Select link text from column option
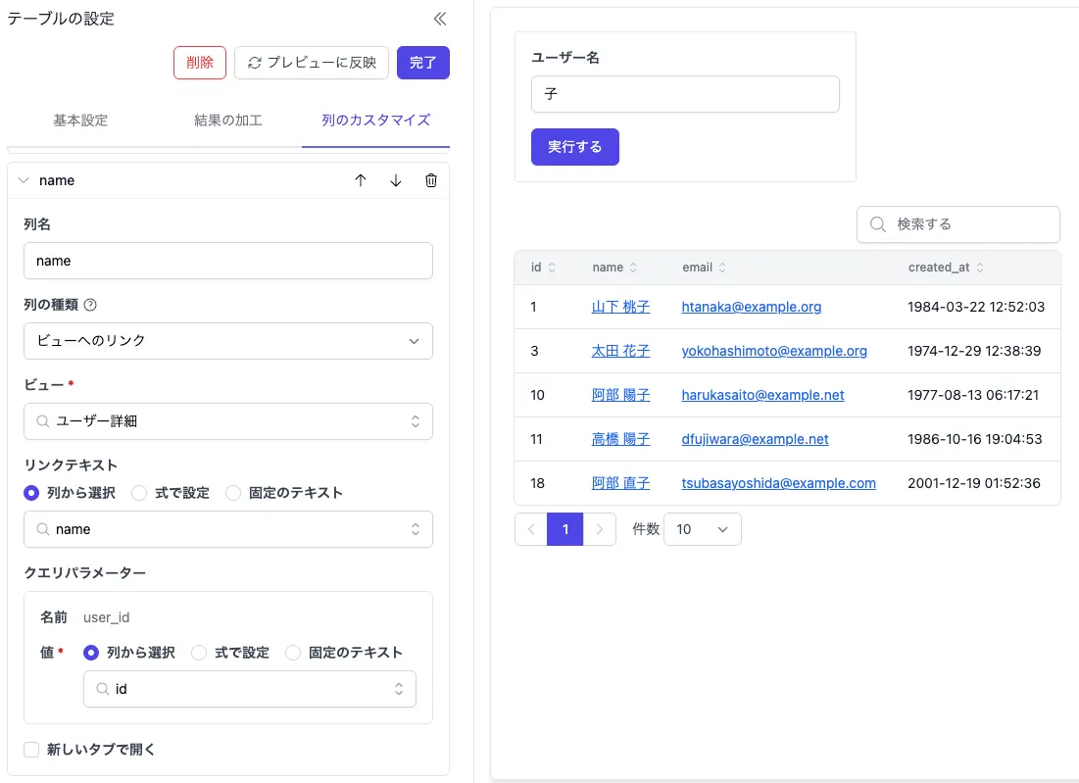This screenshot has width=1079, height=783. (31, 493)
